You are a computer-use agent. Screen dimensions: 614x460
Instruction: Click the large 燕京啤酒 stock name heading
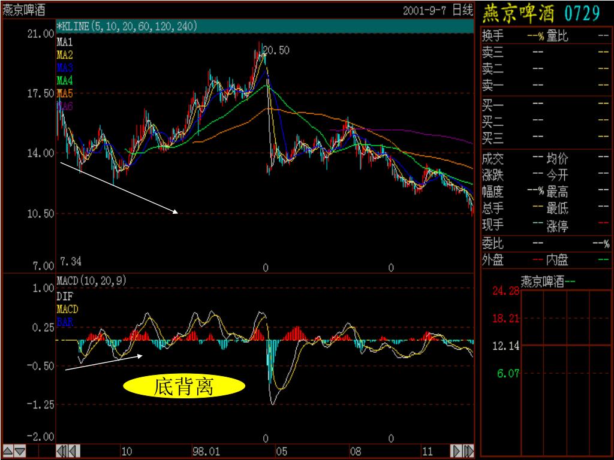519,13
